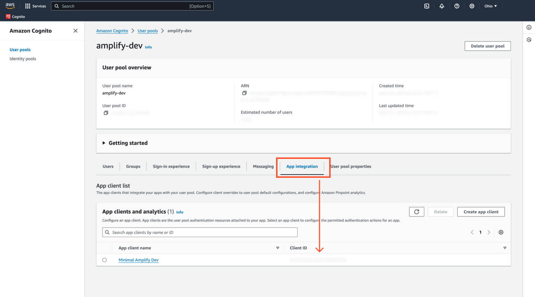The width and height of the screenshot is (535, 297).
Task: Select the App integration tab
Action: (x=302, y=166)
